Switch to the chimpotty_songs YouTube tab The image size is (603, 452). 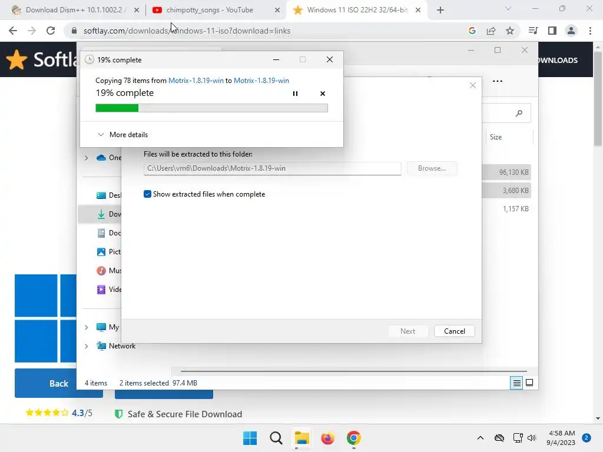point(210,10)
